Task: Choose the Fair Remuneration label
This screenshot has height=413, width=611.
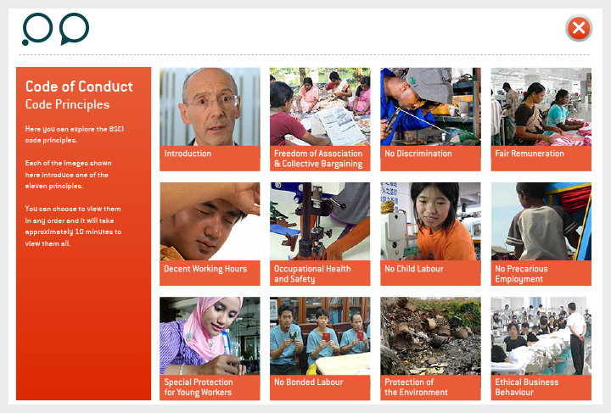Action: [530, 153]
